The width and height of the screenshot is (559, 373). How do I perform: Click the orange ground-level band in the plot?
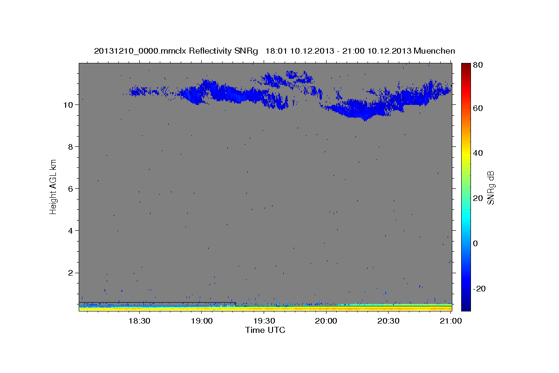click(266, 308)
